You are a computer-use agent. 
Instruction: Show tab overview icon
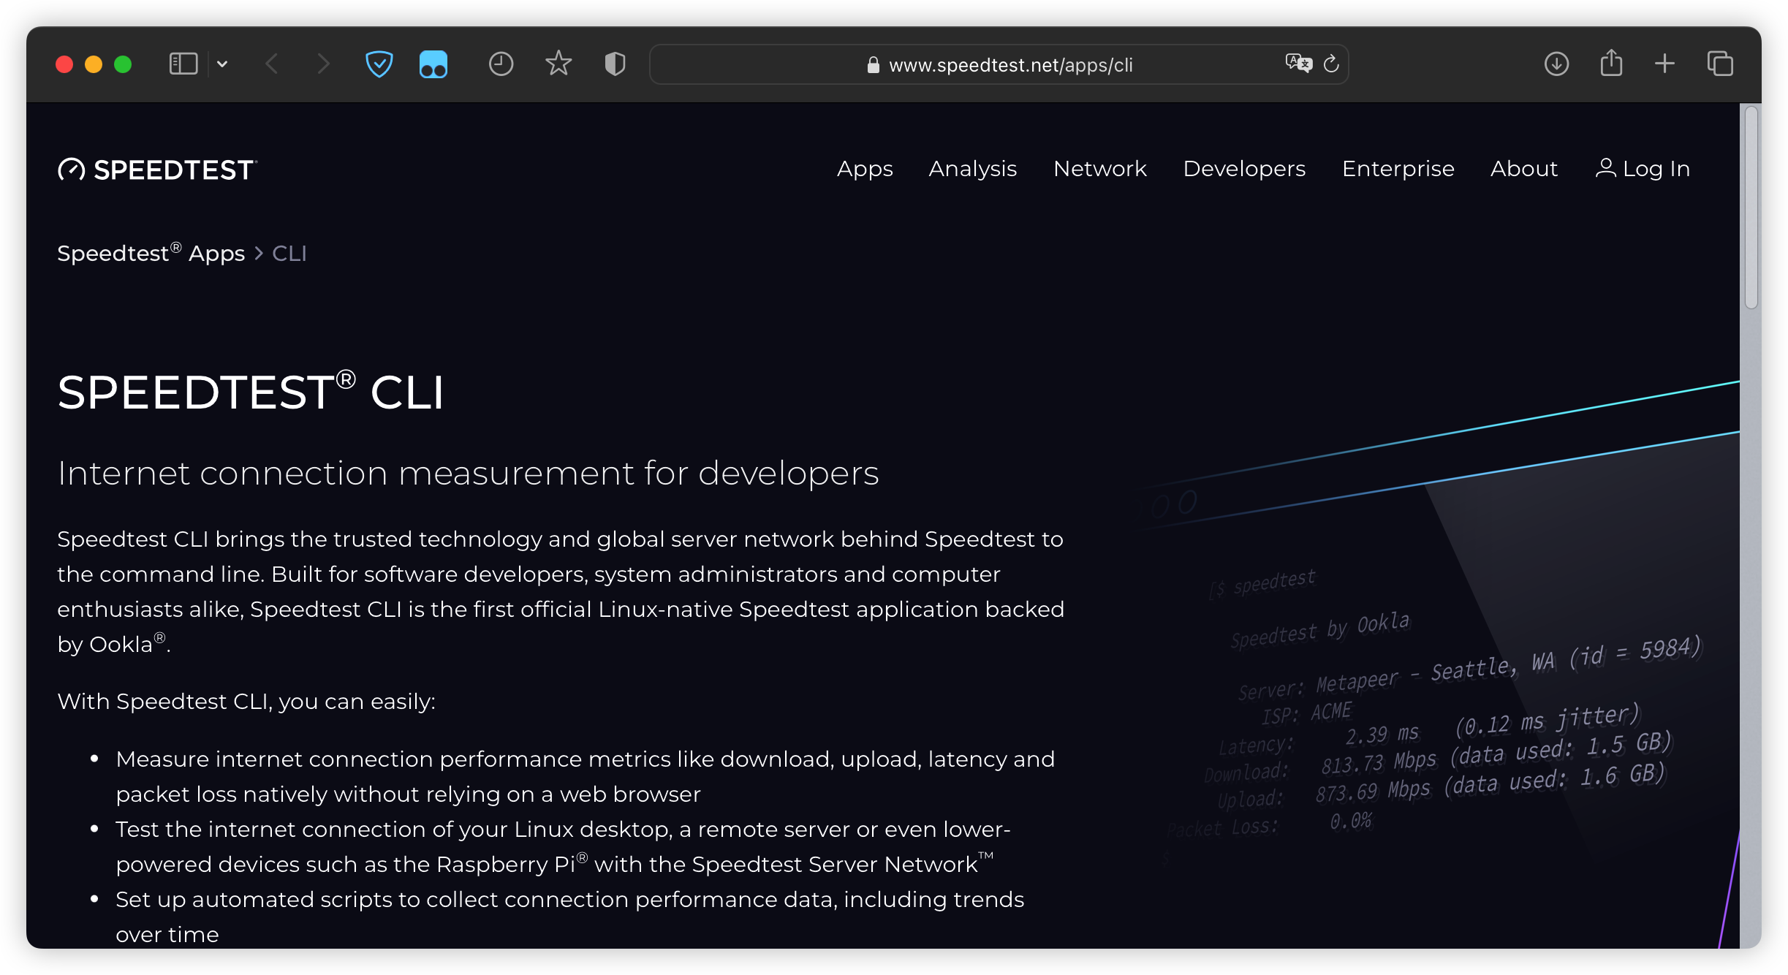click(1719, 64)
